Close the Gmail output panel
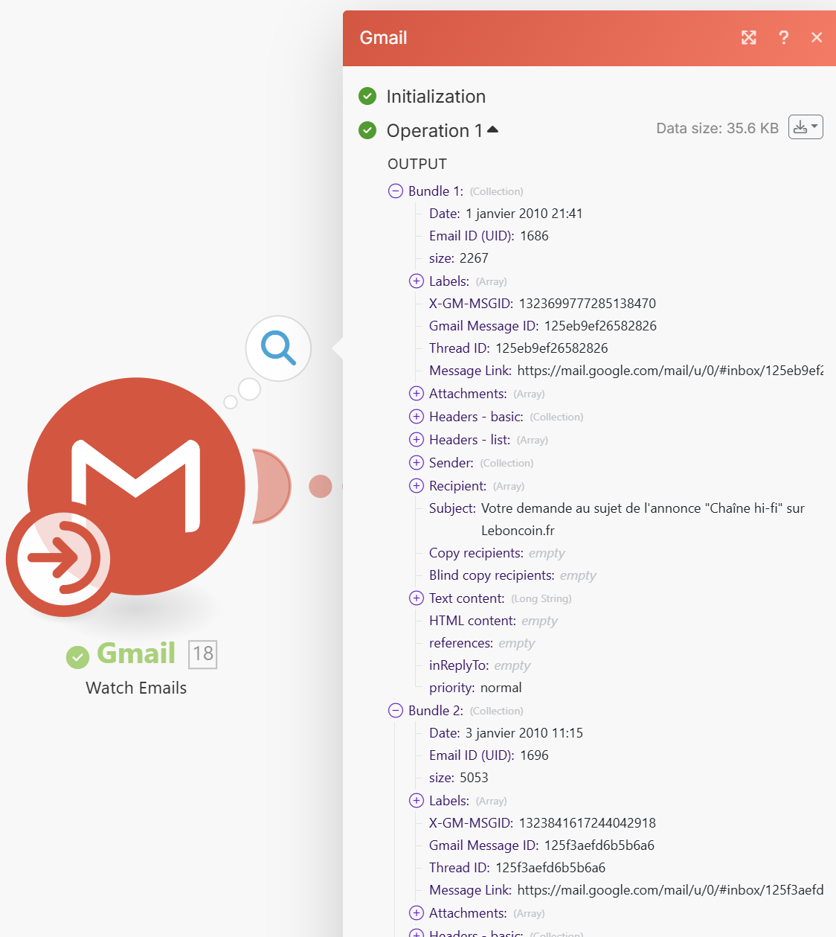The width and height of the screenshot is (836, 937). 817,38
